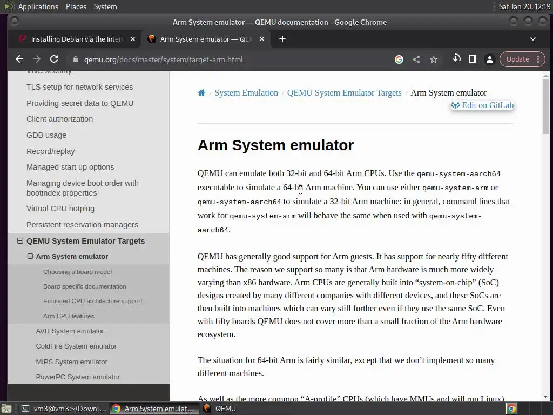
Task: Open MIPS System emulator page
Action: coord(72,362)
